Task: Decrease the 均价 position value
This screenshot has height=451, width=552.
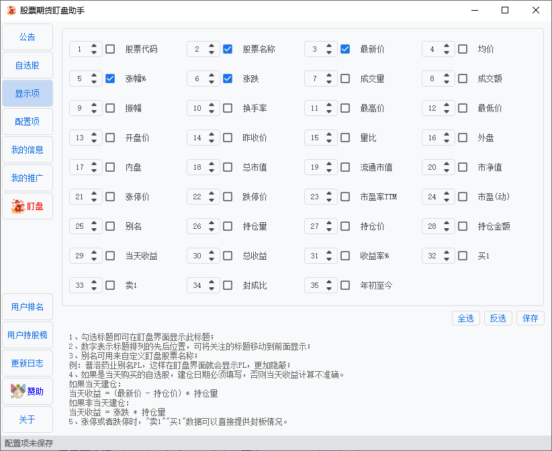Action: point(447,52)
